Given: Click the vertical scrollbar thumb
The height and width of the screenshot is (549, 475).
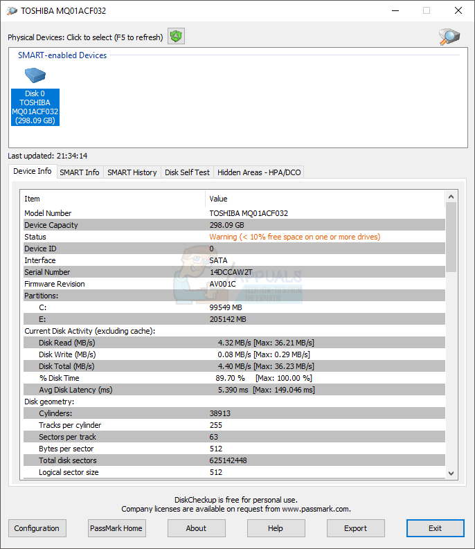Looking at the screenshot, I should coord(451,237).
